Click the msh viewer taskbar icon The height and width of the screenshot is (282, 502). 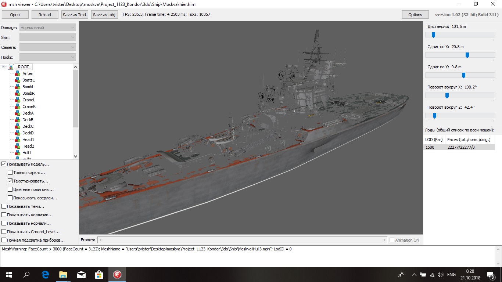coord(117,275)
